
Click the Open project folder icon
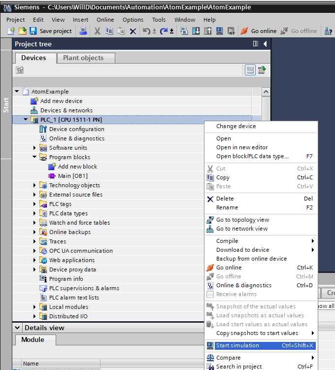[22, 31]
